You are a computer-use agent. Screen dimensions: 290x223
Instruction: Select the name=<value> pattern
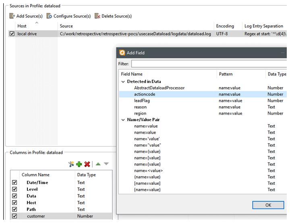click(x=148, y=171)
